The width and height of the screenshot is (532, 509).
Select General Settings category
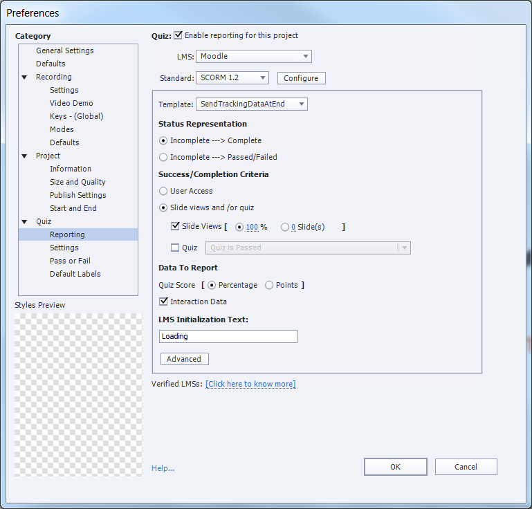65,50
